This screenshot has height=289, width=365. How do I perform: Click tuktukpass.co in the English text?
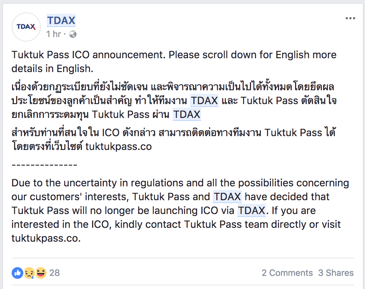click(x=46, y=239)
